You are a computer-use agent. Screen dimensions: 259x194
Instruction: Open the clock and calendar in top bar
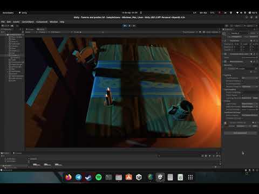pyautogui.click(x=129, y=13)
